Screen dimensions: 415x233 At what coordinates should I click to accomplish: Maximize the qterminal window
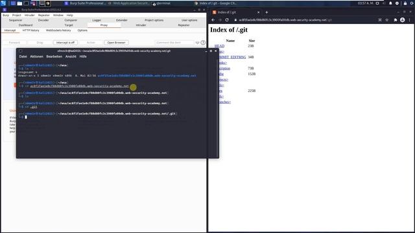tap(211, 50)
